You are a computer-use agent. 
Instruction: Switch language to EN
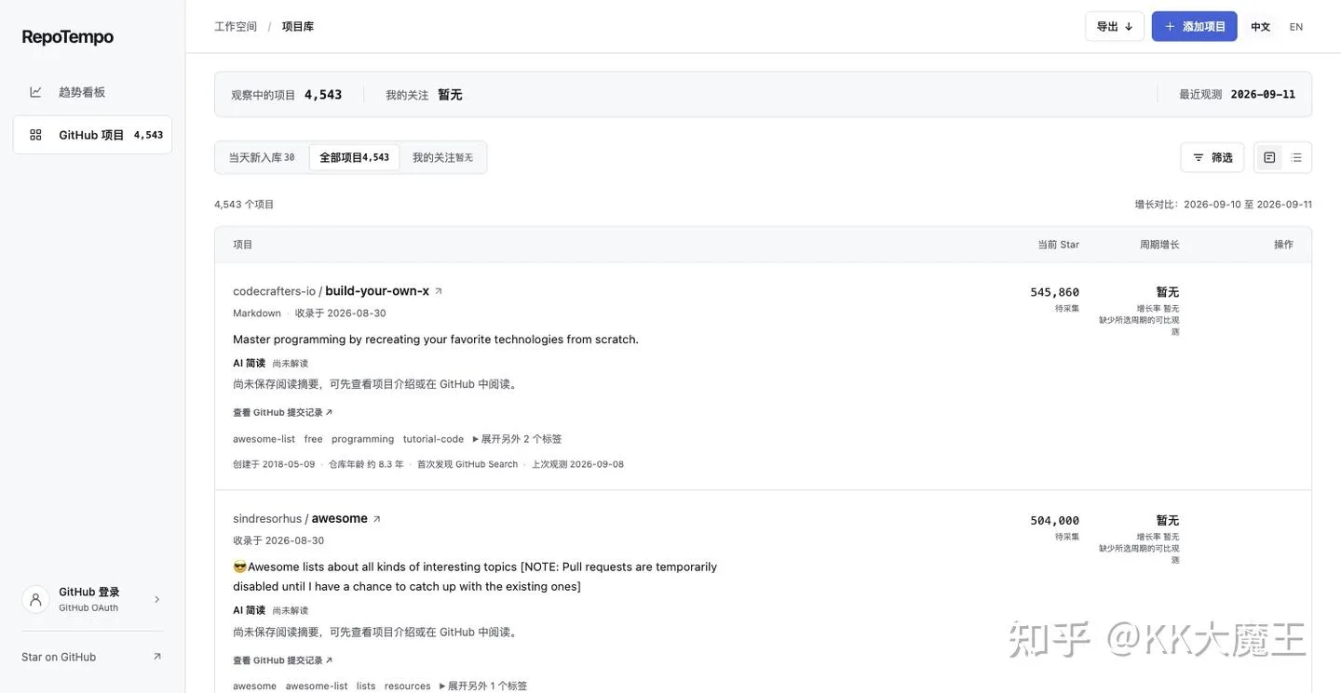click(x=1296, y=26)
